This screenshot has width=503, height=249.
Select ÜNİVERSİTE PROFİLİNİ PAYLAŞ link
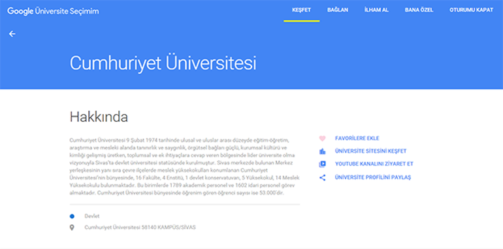coord(373,177)
